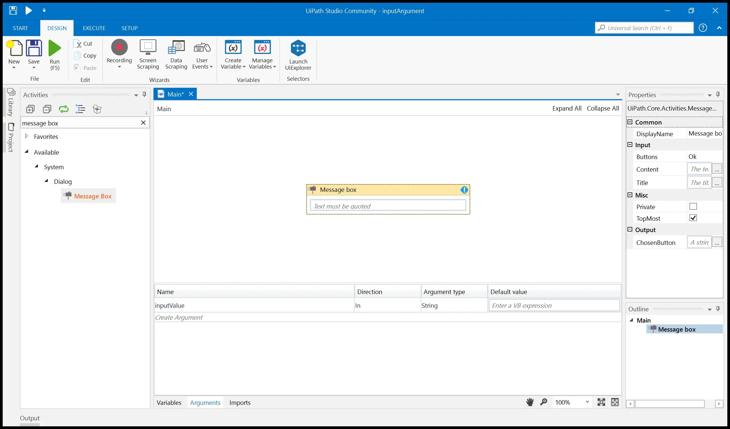Image resolution: width=730 pixels, height=429 pixels.
Task: Open the Content property ellipsis editor button
Action: pyautogui.click(x=717, y=169)
